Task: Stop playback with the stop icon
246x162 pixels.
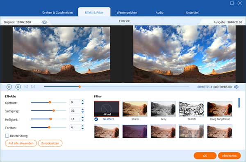Action: [18, 87]
